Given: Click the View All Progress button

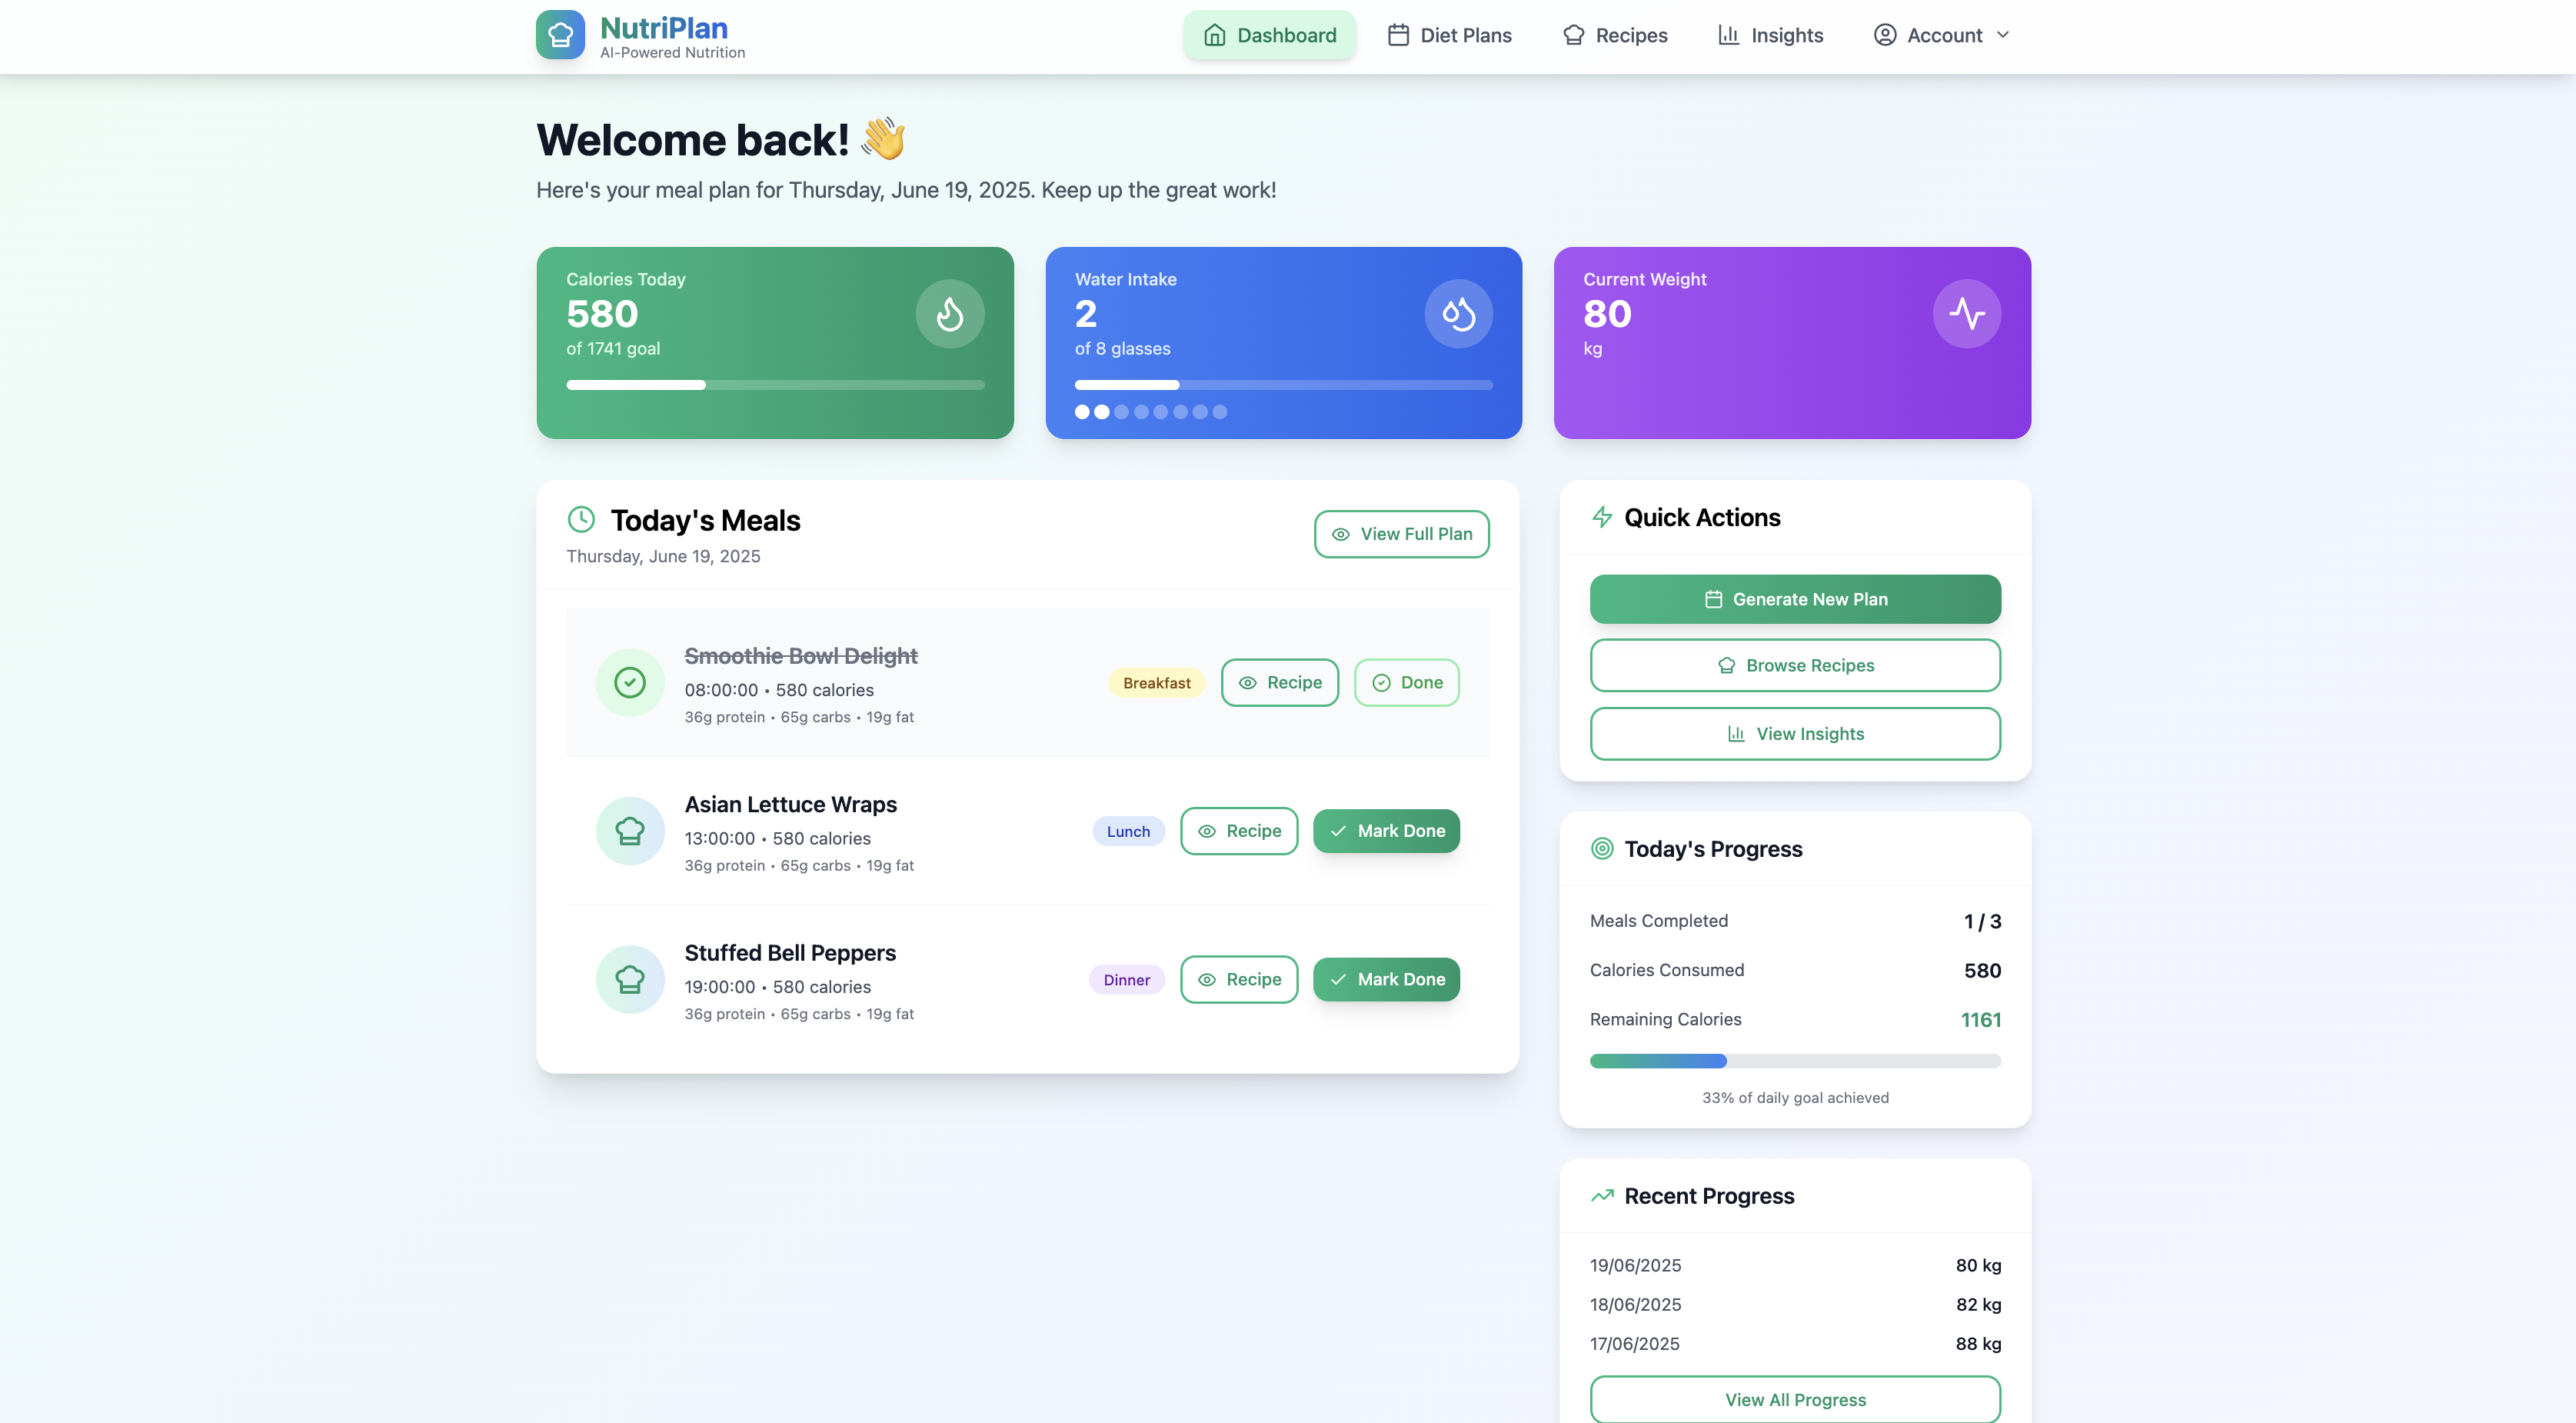Looking at the screenshot, I should [1795, 1399].
